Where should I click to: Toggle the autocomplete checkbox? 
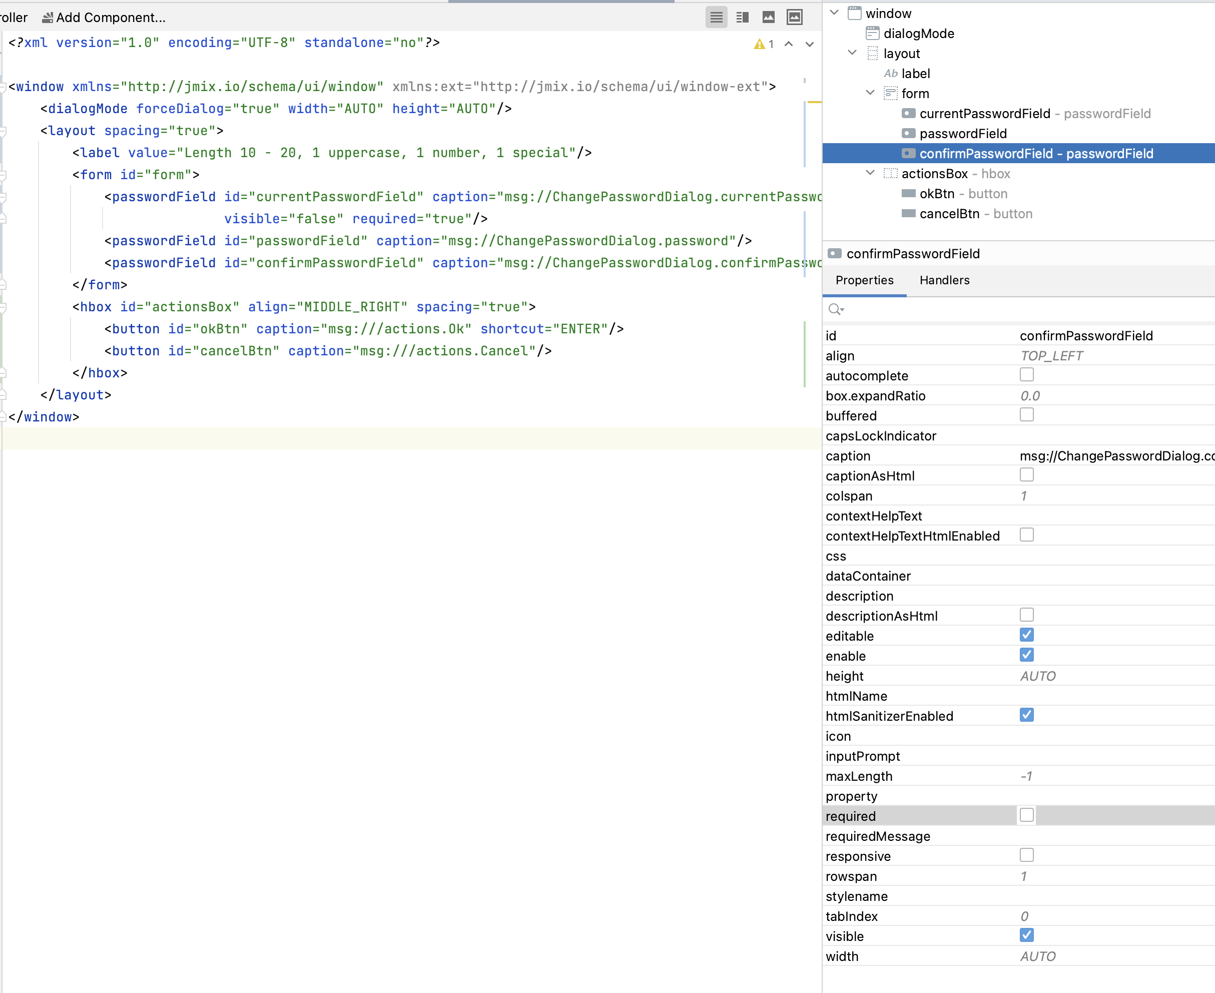(x=1026, y=375)
